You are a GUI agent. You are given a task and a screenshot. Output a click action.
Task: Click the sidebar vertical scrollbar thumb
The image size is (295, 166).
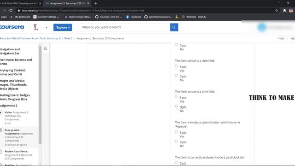pyautogui.click(x=40, y=95)
